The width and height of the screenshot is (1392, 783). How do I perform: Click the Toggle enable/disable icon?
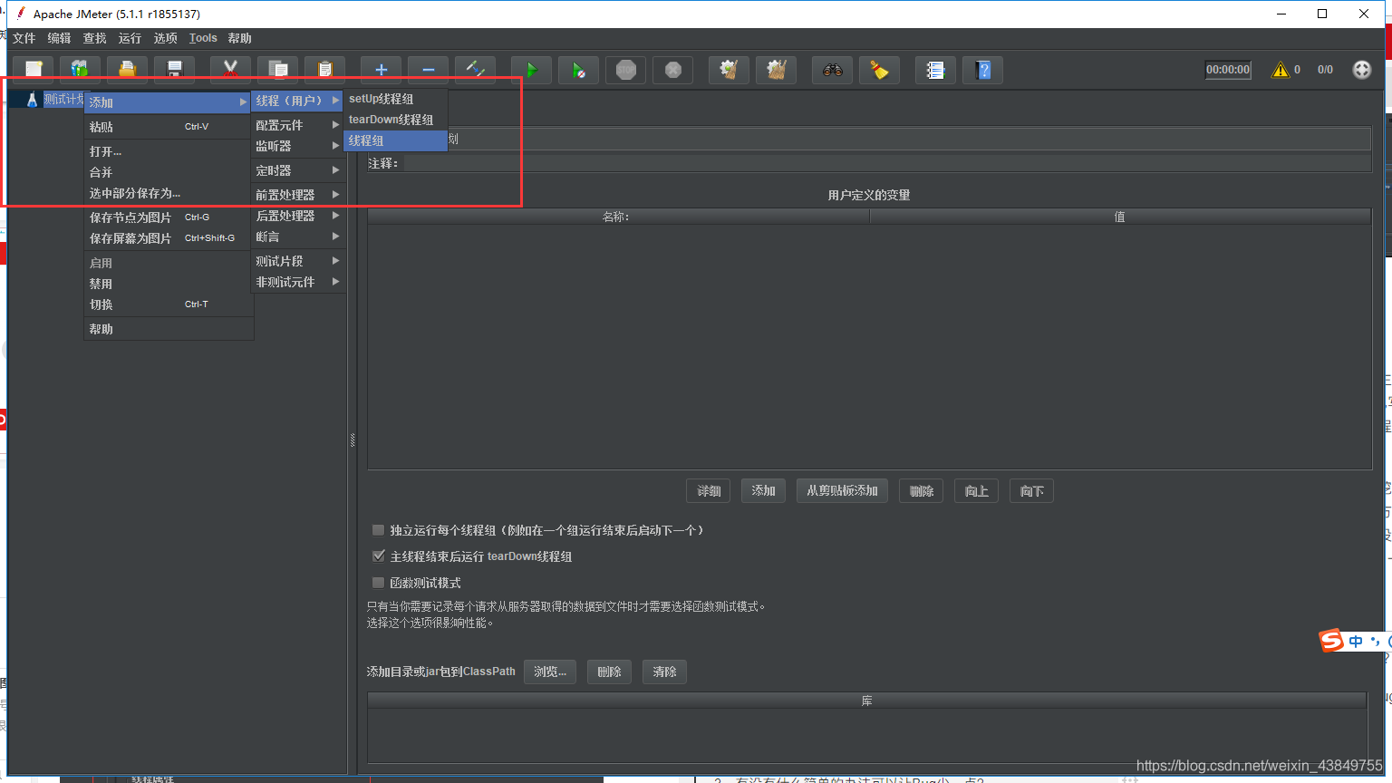[476, 70]
